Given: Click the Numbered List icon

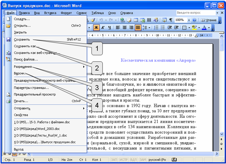Looking at the screenshot, I should 156,27.
